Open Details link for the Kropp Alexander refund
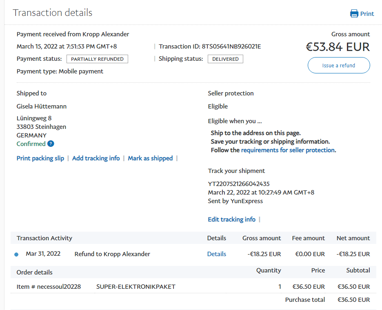382x310 pixels. [216, 254]
